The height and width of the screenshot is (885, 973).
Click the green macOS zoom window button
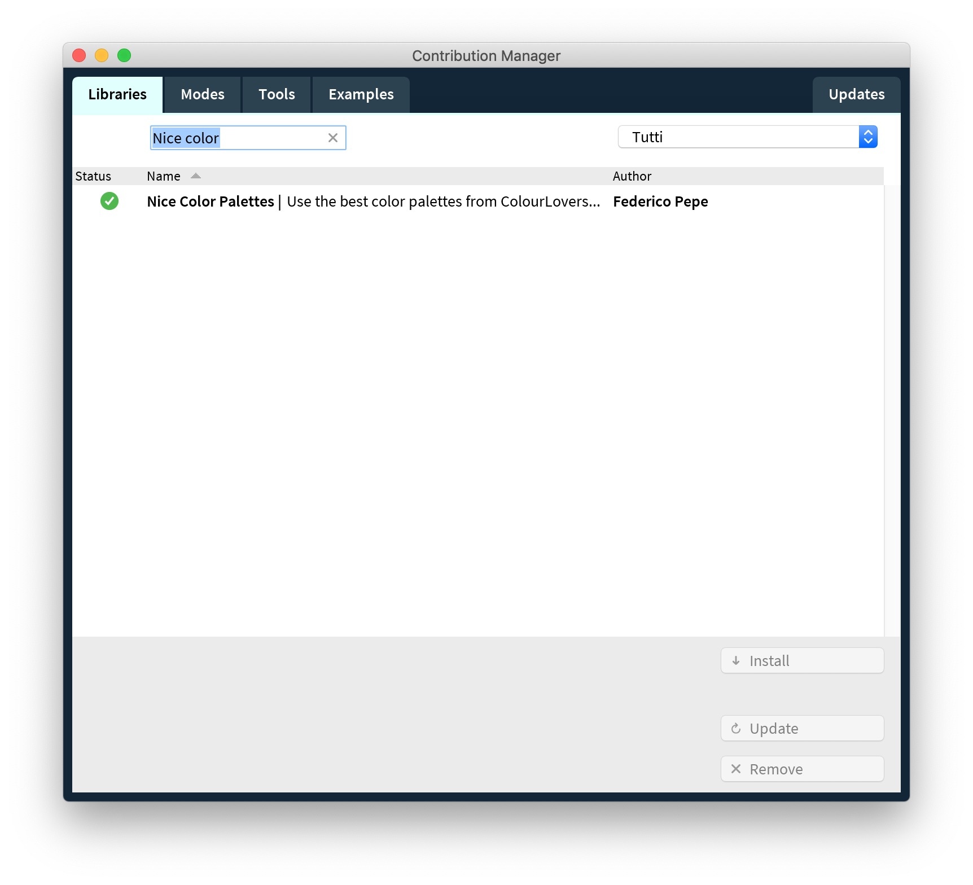click(x=124, y=55)
